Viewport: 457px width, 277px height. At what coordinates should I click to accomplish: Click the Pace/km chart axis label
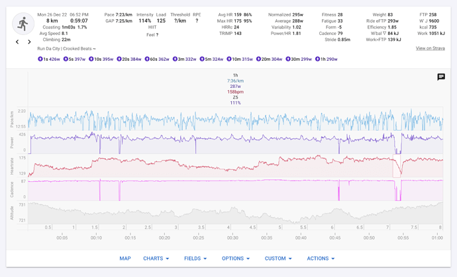point(12,119)
